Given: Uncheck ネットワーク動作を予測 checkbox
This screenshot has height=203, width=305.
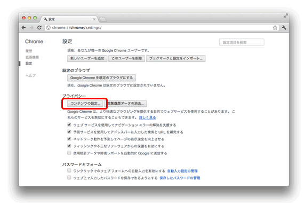Looking at the screenshot, I should pyautogui.click(x=69, y=139).
